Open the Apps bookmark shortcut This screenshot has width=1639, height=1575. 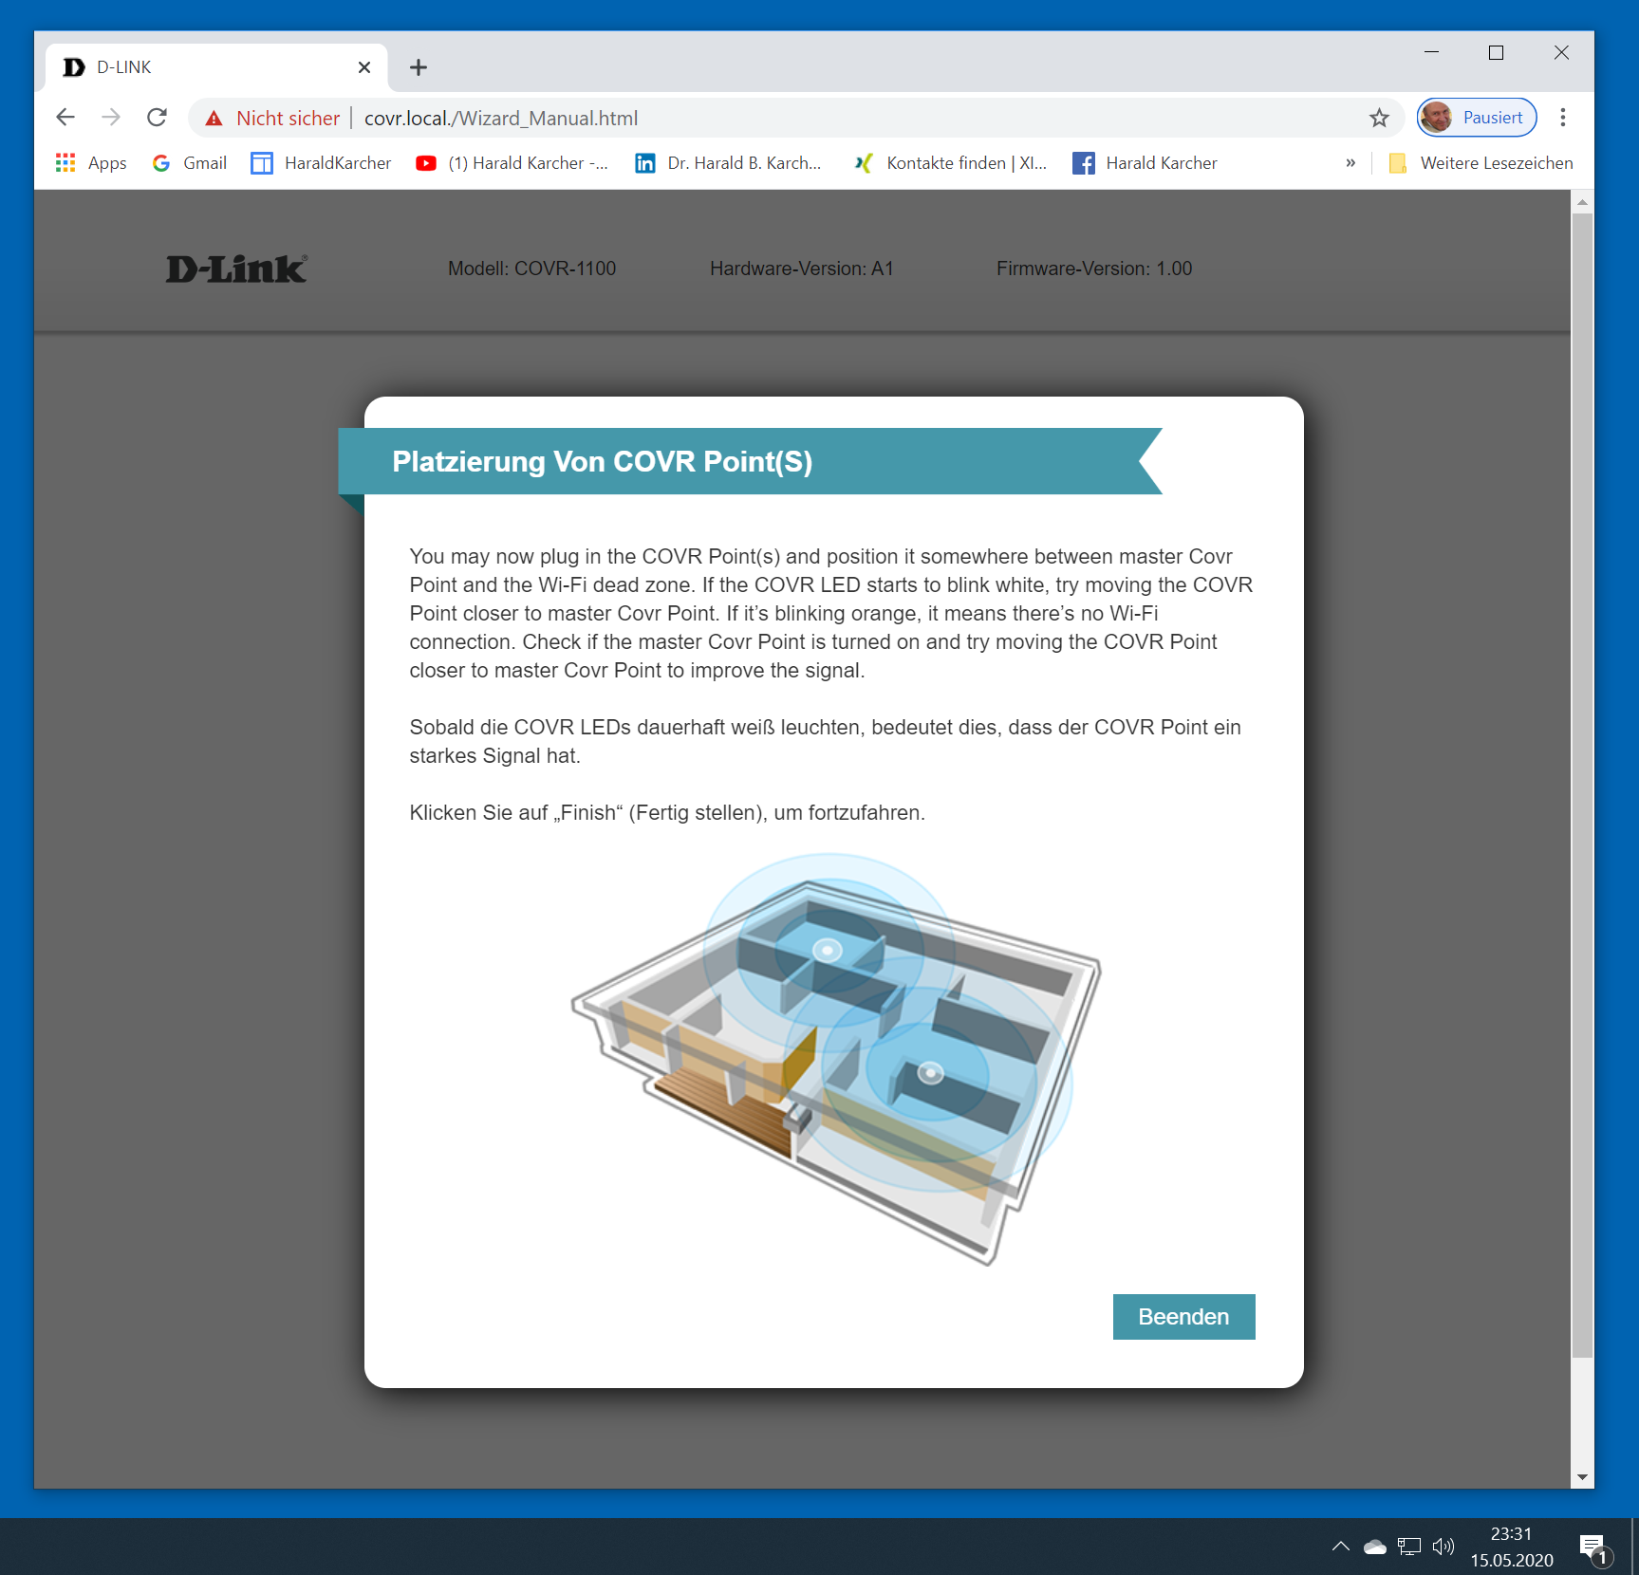(x=92, y=163)
